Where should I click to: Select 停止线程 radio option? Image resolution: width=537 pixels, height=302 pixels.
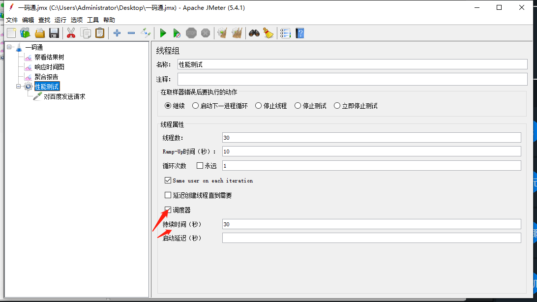coord(258,106)
